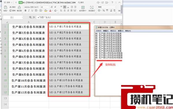Select cell 生产部1月份各车间报表 in column A
Image resolution: width=173 pixels, height=109 pixels.
tap(29, 27)
